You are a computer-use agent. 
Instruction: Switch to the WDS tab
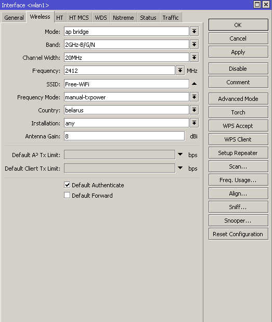click(x=101, y=18)
